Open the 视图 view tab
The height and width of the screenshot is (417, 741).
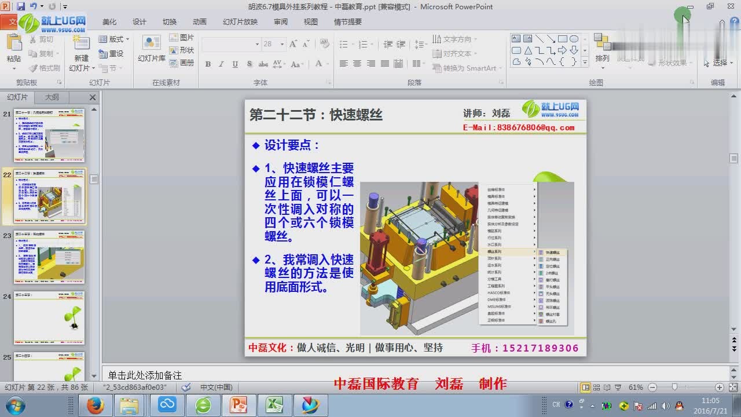coord(311,22)
